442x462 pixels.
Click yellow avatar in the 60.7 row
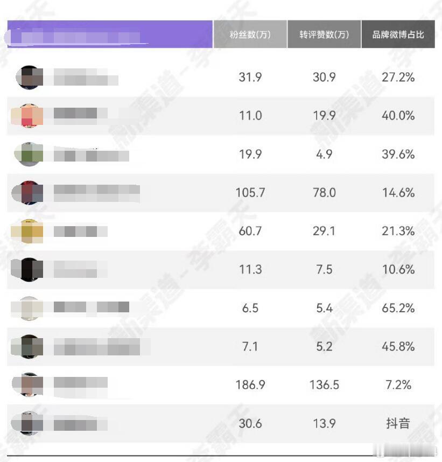point(28,232)
